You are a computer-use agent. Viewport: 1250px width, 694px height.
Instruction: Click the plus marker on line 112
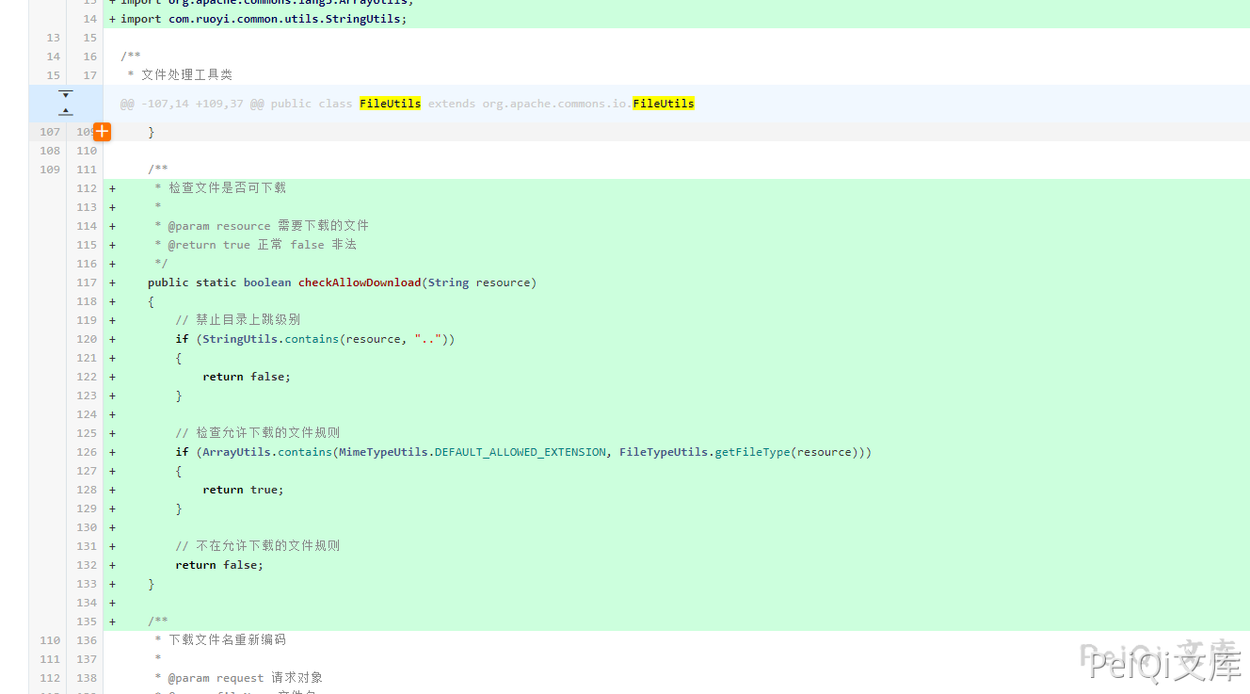[113, 188]
